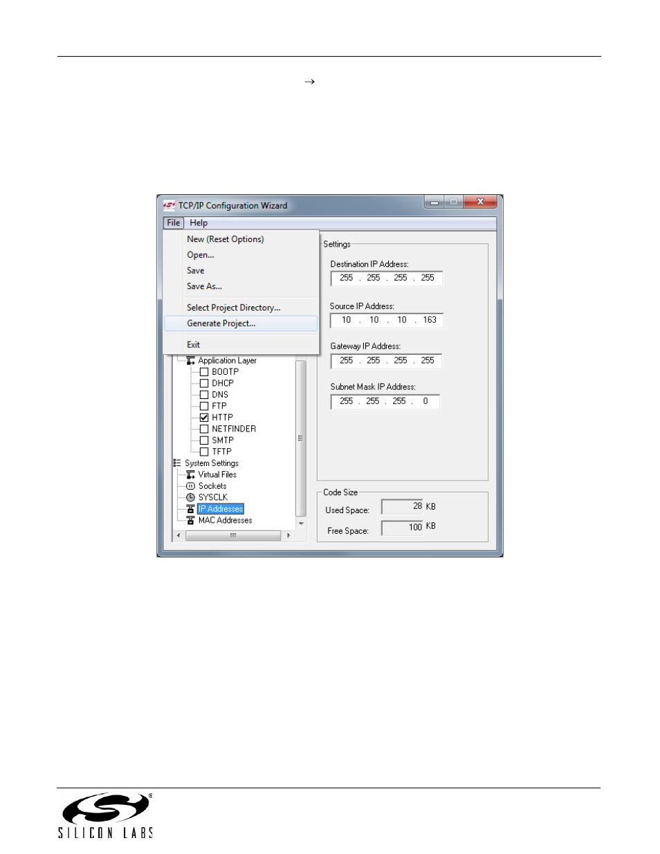The width and height of the screenshot is (660, 854).
Task: Enable the FTP checkbox
Action: tap(204, 406)
